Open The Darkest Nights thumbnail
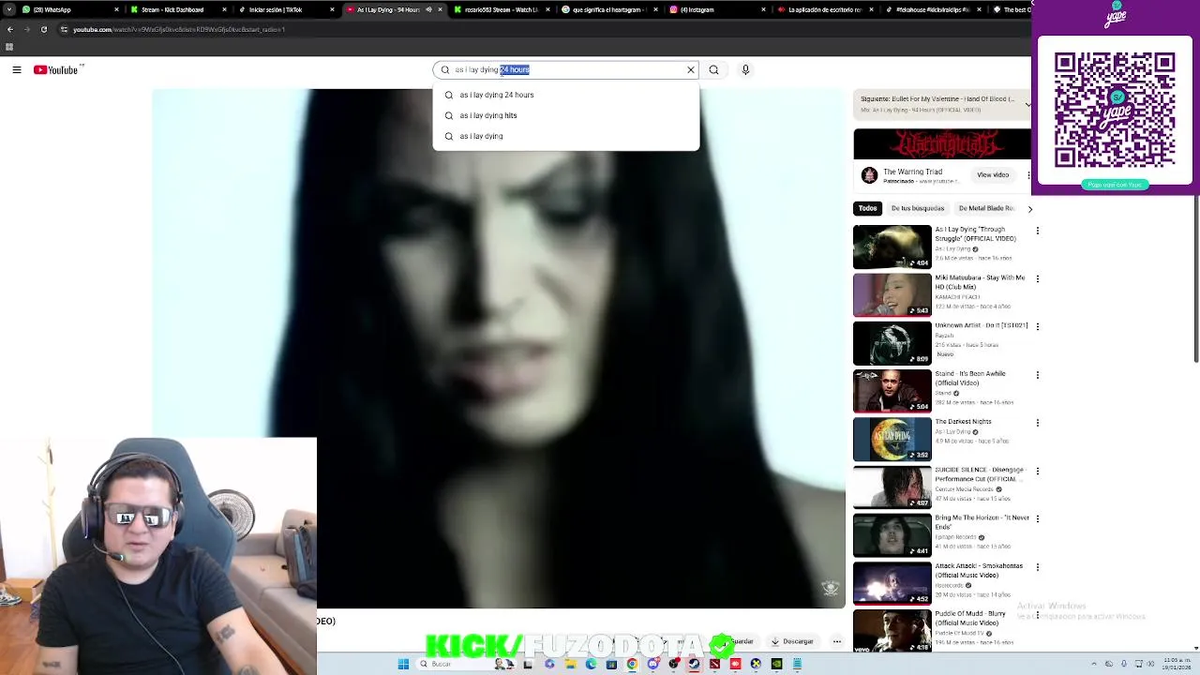 tap(892, 440)
